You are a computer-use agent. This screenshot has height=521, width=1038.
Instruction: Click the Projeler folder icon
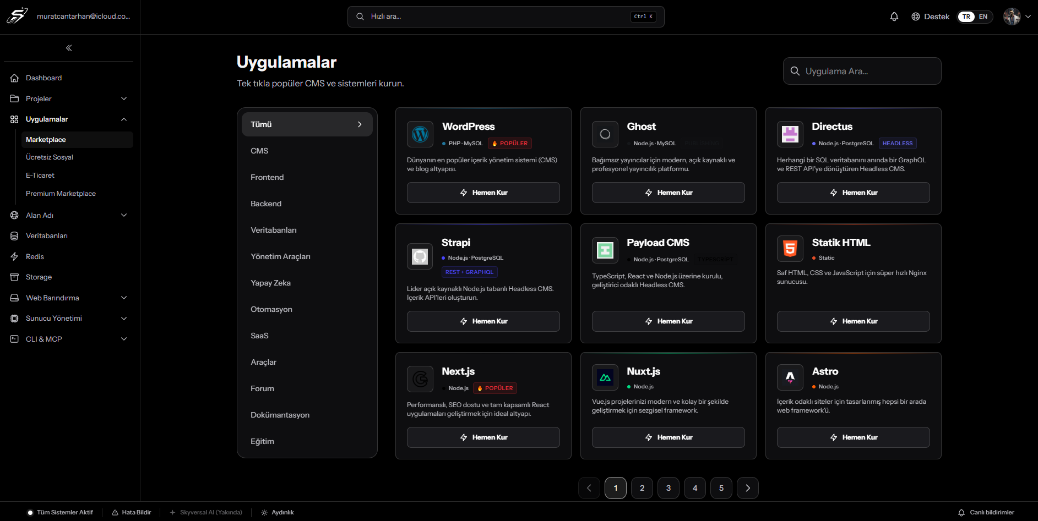click(x=14, y=98)
